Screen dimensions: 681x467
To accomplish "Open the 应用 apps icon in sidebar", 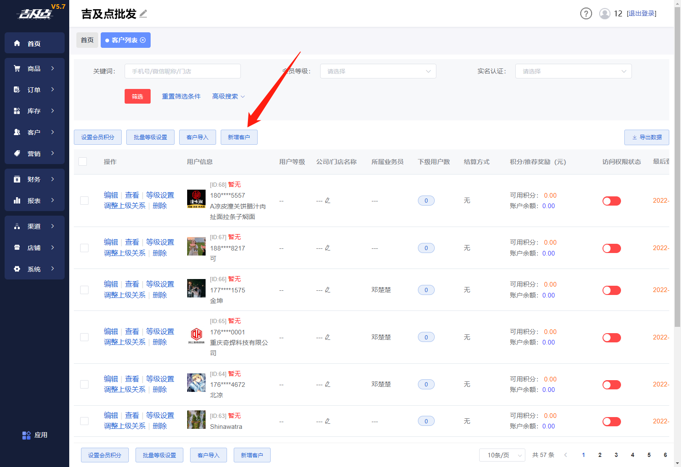I will click(x=26, y=435).
